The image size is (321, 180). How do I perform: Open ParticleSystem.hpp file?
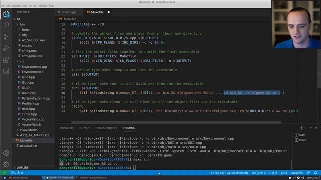(36, 98)
